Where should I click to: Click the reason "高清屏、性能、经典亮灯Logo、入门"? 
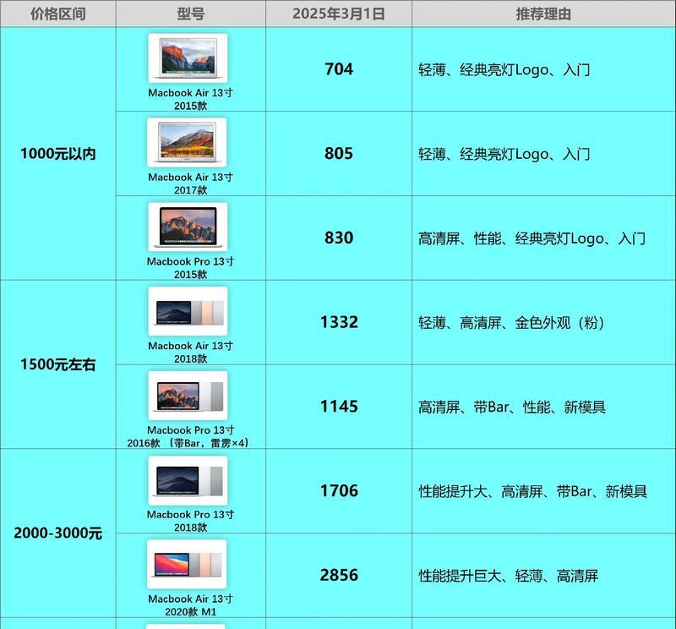click(532, 238)
